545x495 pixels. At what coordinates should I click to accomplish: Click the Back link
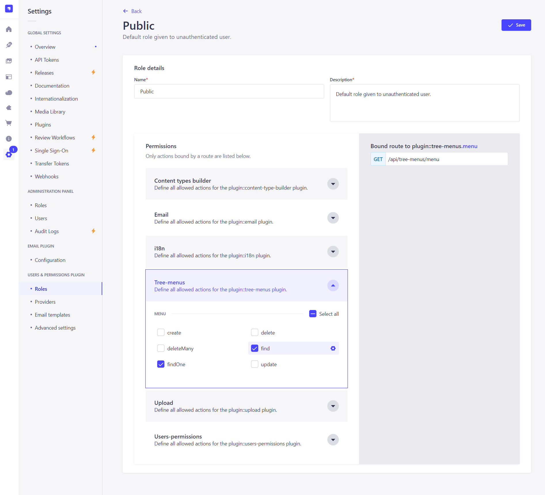pyautogui.click(x=132, y=11)
